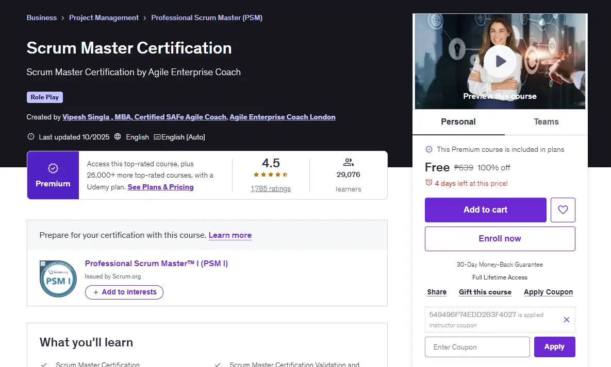Image resolution: width=611 pixels, height=367 pixels.
Task: Switch to the Teams tab
Action: [x=546, y=122]
